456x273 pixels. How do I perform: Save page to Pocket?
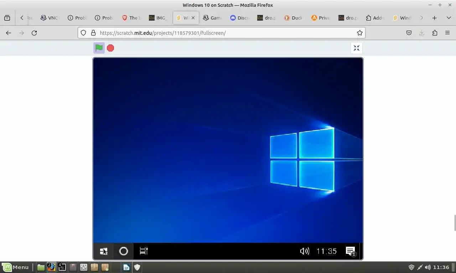(x=409, y=33)
